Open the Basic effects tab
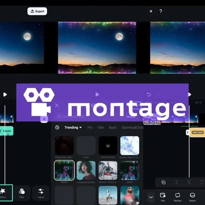 click(x=113, y=127)
